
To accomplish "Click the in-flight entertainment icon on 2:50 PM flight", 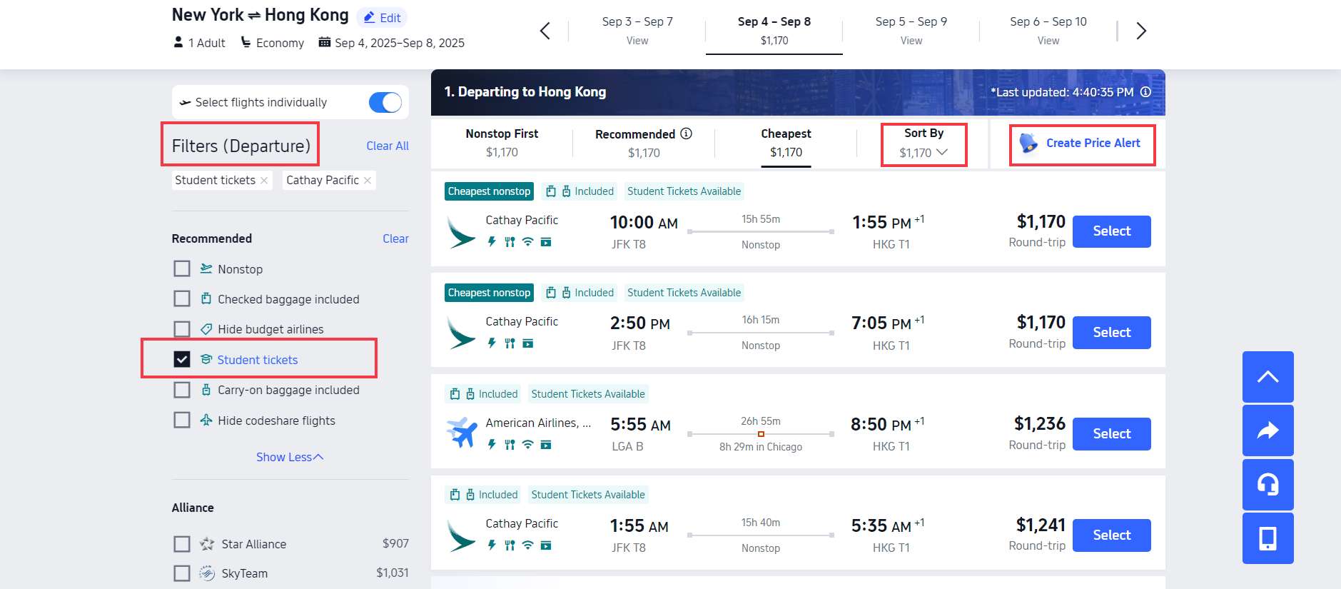I will click(x=528, y=343).
